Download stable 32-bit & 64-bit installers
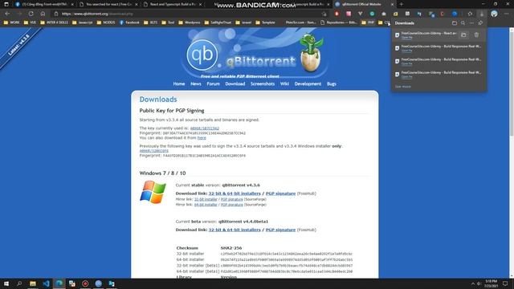The height and width of the screenshot is (289, 514). 235,193
